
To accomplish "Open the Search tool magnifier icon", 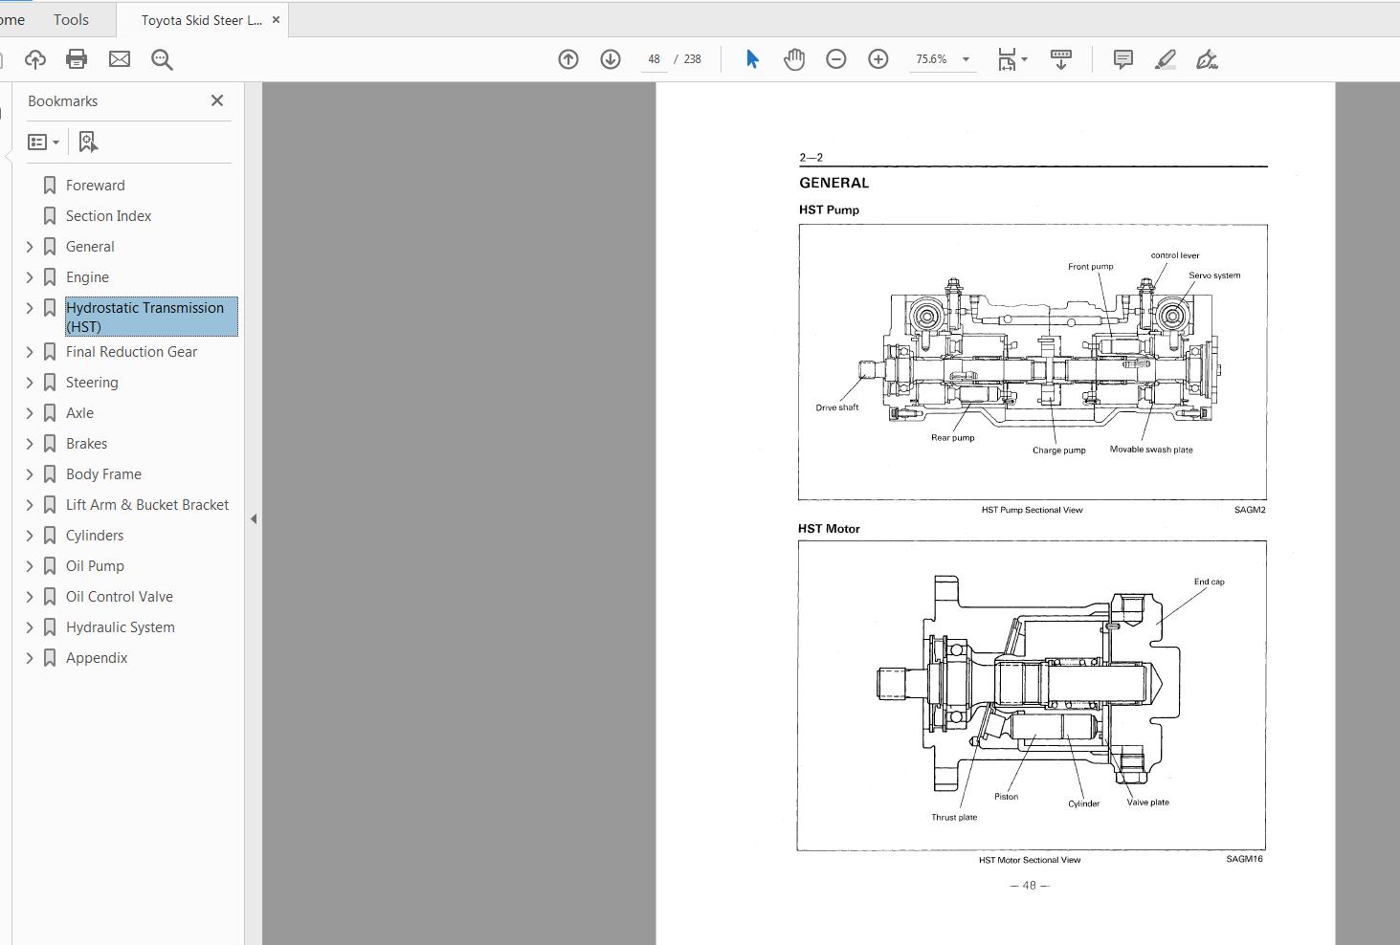I will pos(162,59).
